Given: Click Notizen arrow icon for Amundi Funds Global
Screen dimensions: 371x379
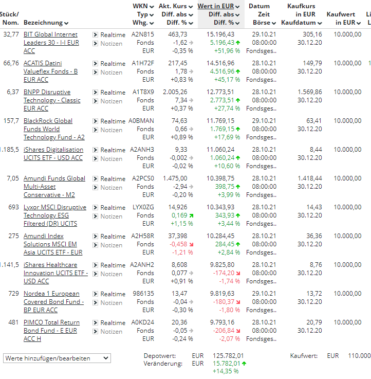Looking at the screenshot, I should (x=96, y=187).
